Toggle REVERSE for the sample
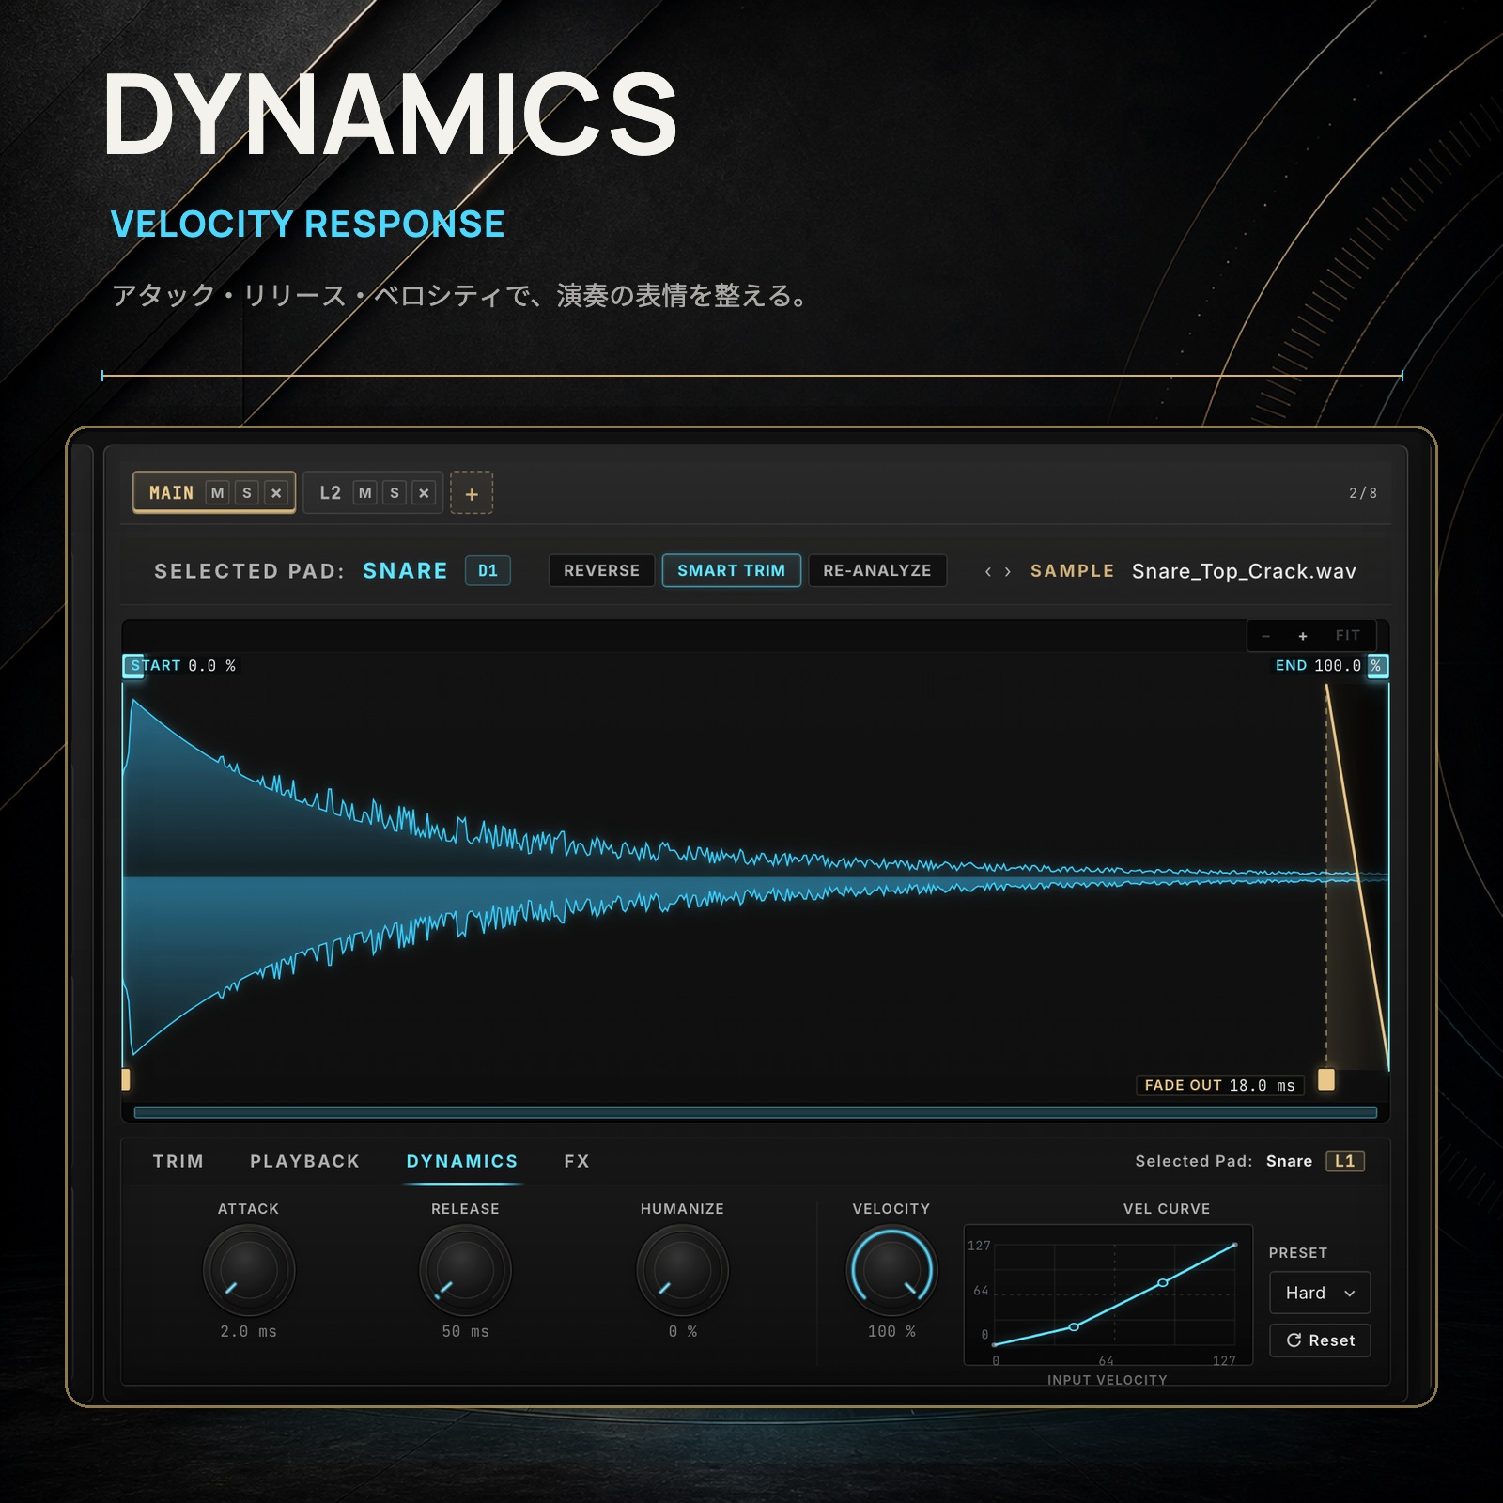This screenshot has height=1503, width=1503. (601, 570)
